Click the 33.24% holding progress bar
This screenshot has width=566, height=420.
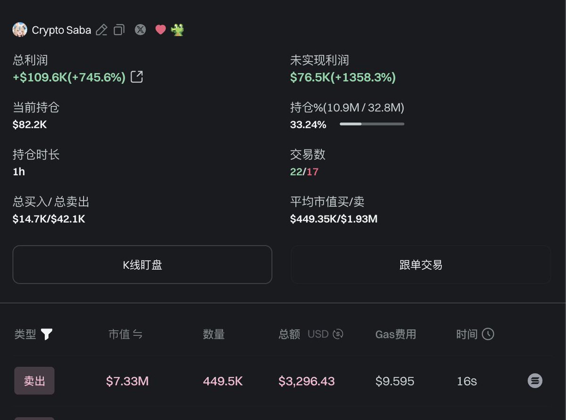click(x=372, y=124)
